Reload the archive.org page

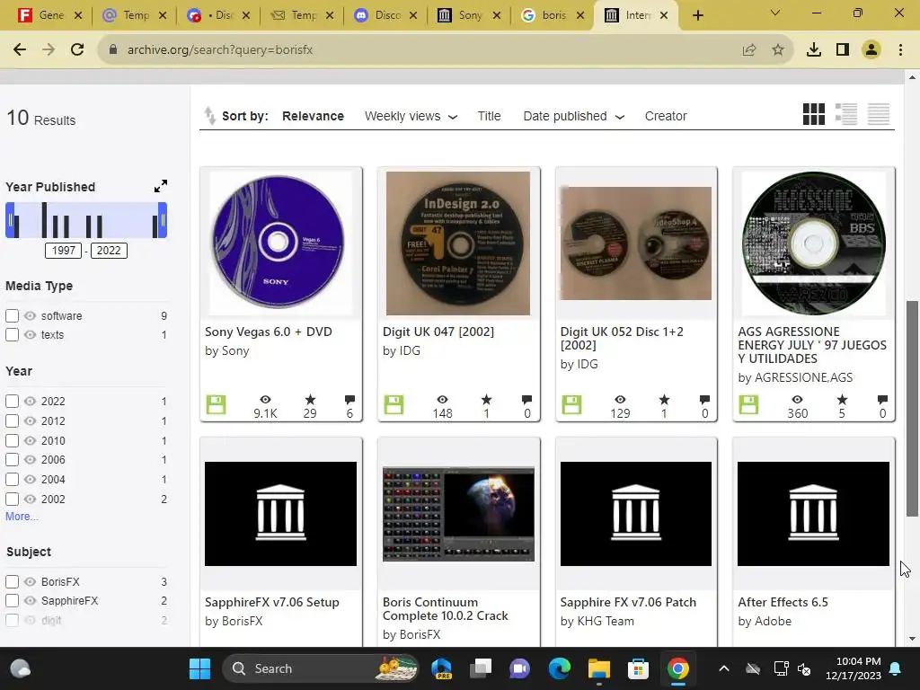(x=77, y=50)
